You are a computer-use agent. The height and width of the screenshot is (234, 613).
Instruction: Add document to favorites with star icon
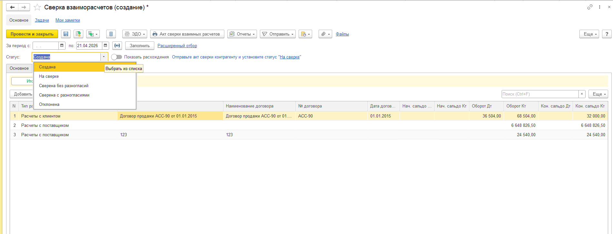pyautogui.click(x=37, y=7)
